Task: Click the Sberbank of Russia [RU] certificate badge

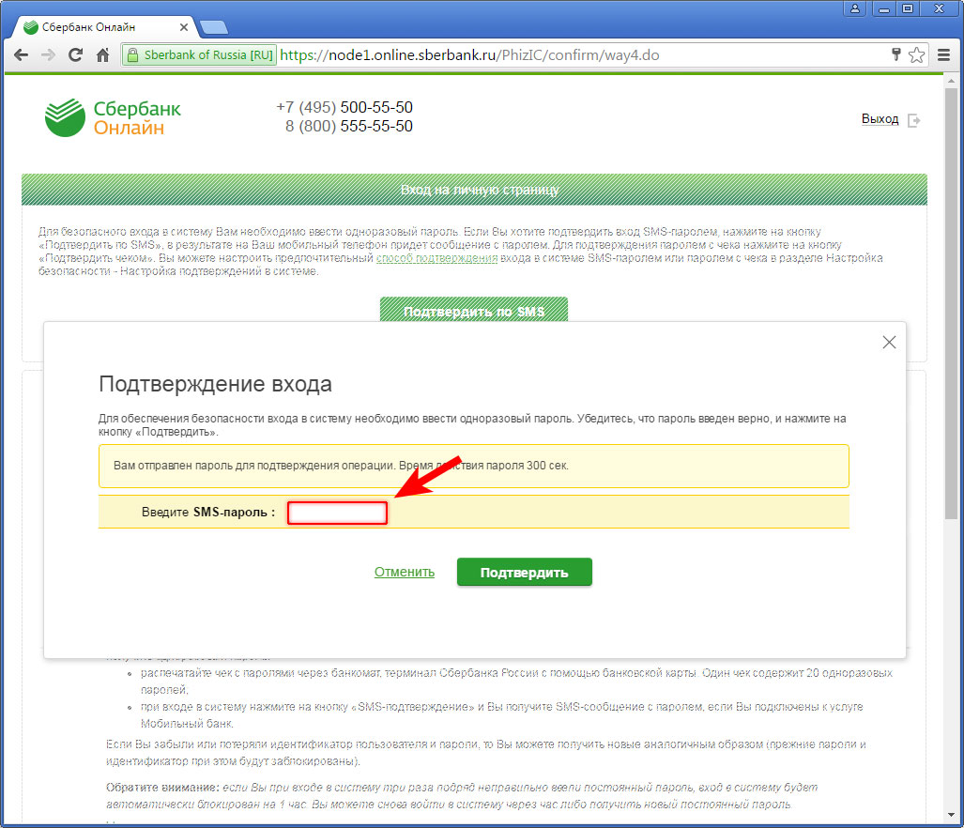Action: pyautogui.click(x=199, y=55)
